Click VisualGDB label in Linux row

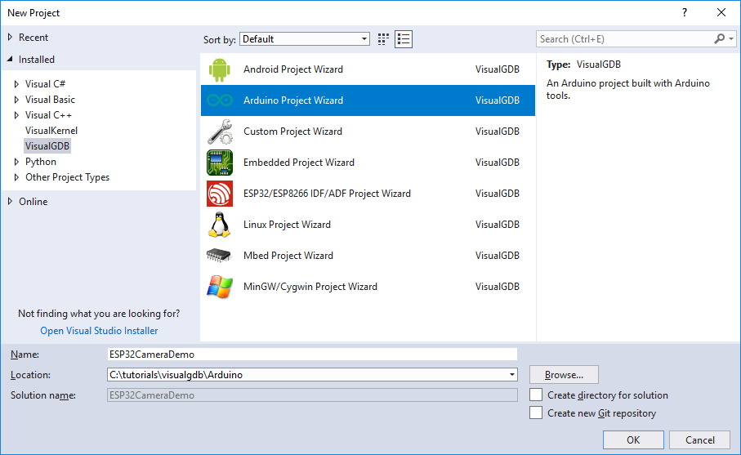coord(498,225)
